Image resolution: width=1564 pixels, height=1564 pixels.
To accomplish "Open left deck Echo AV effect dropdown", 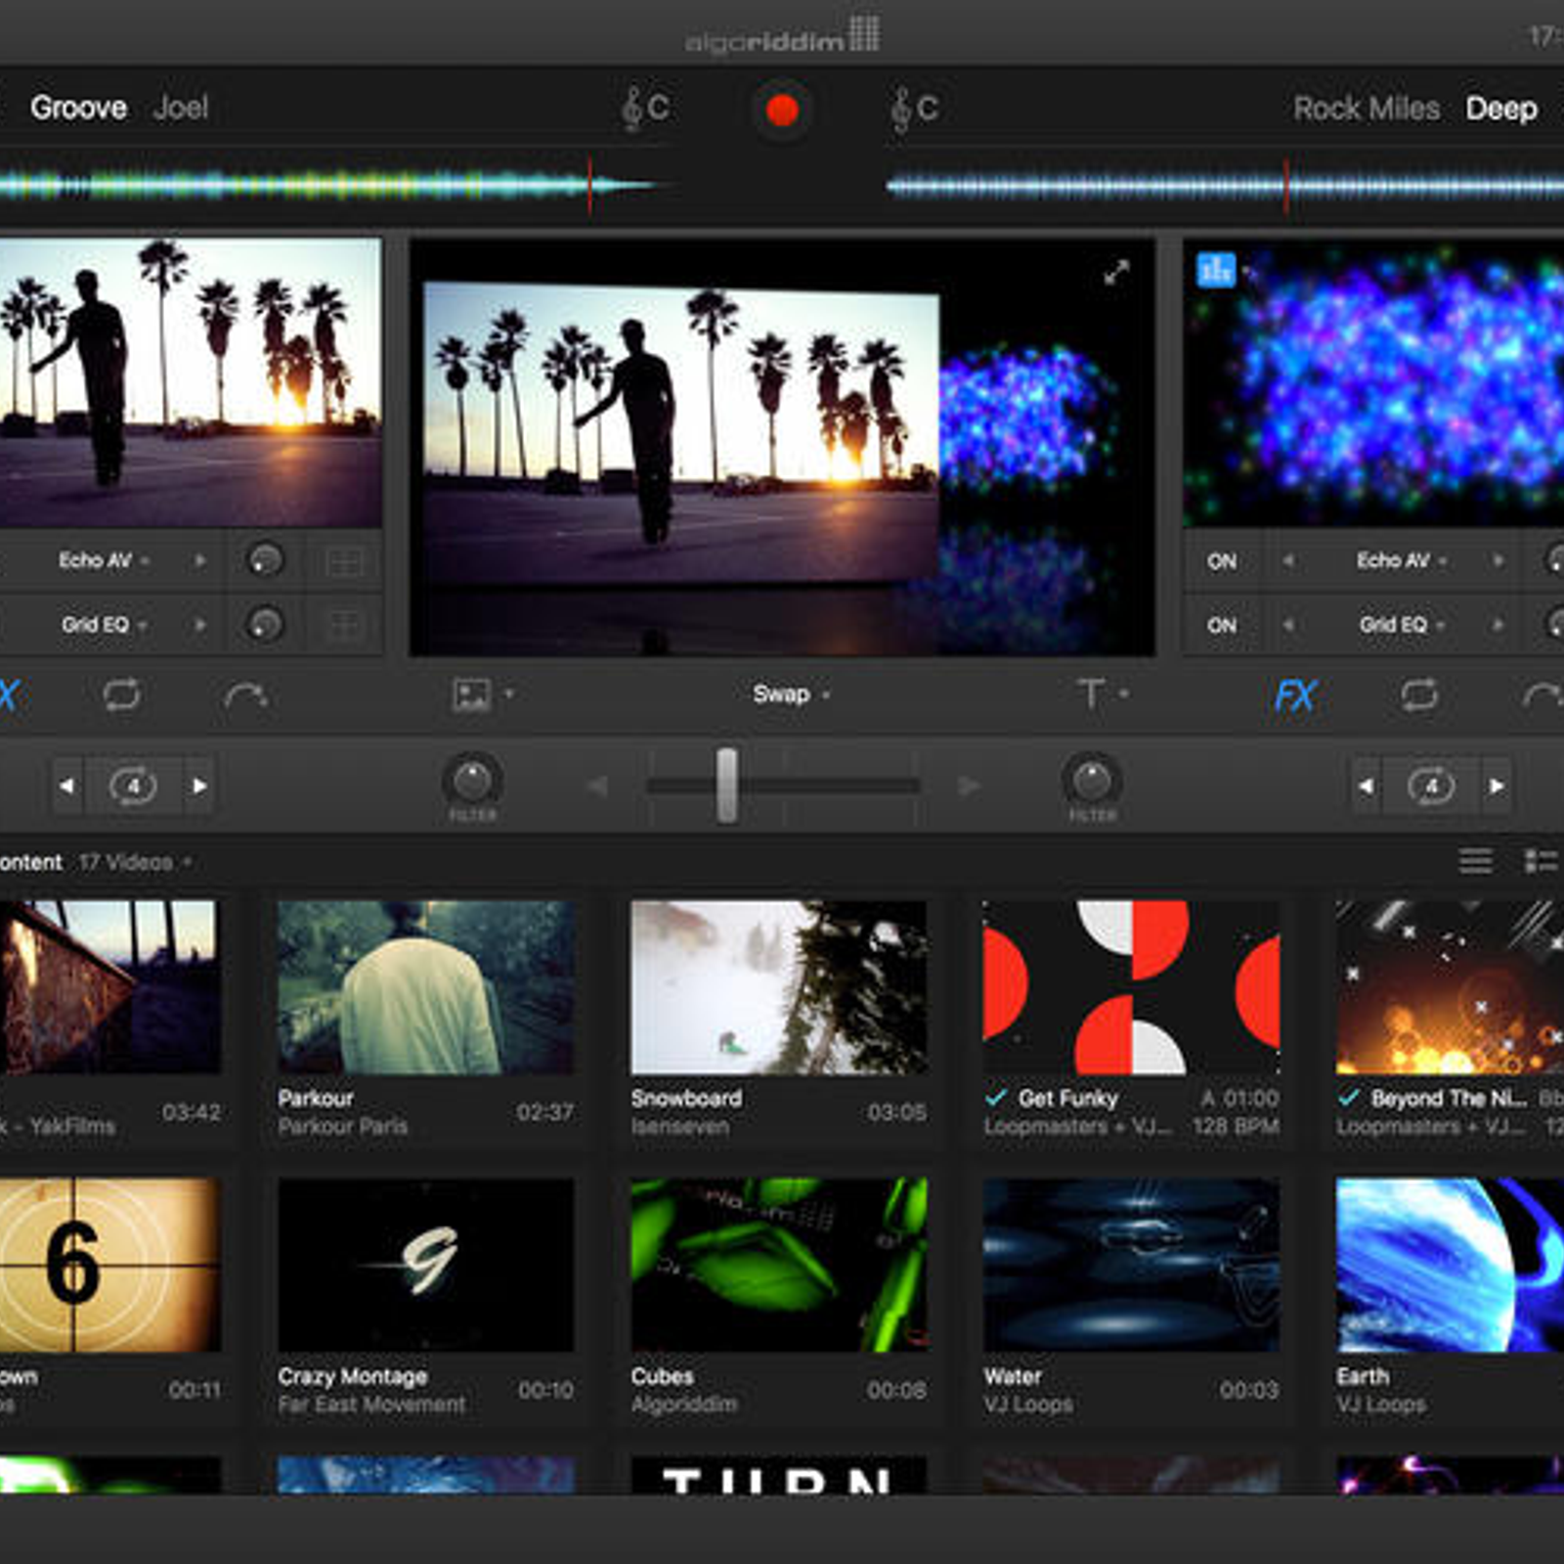I will (103, 561).
